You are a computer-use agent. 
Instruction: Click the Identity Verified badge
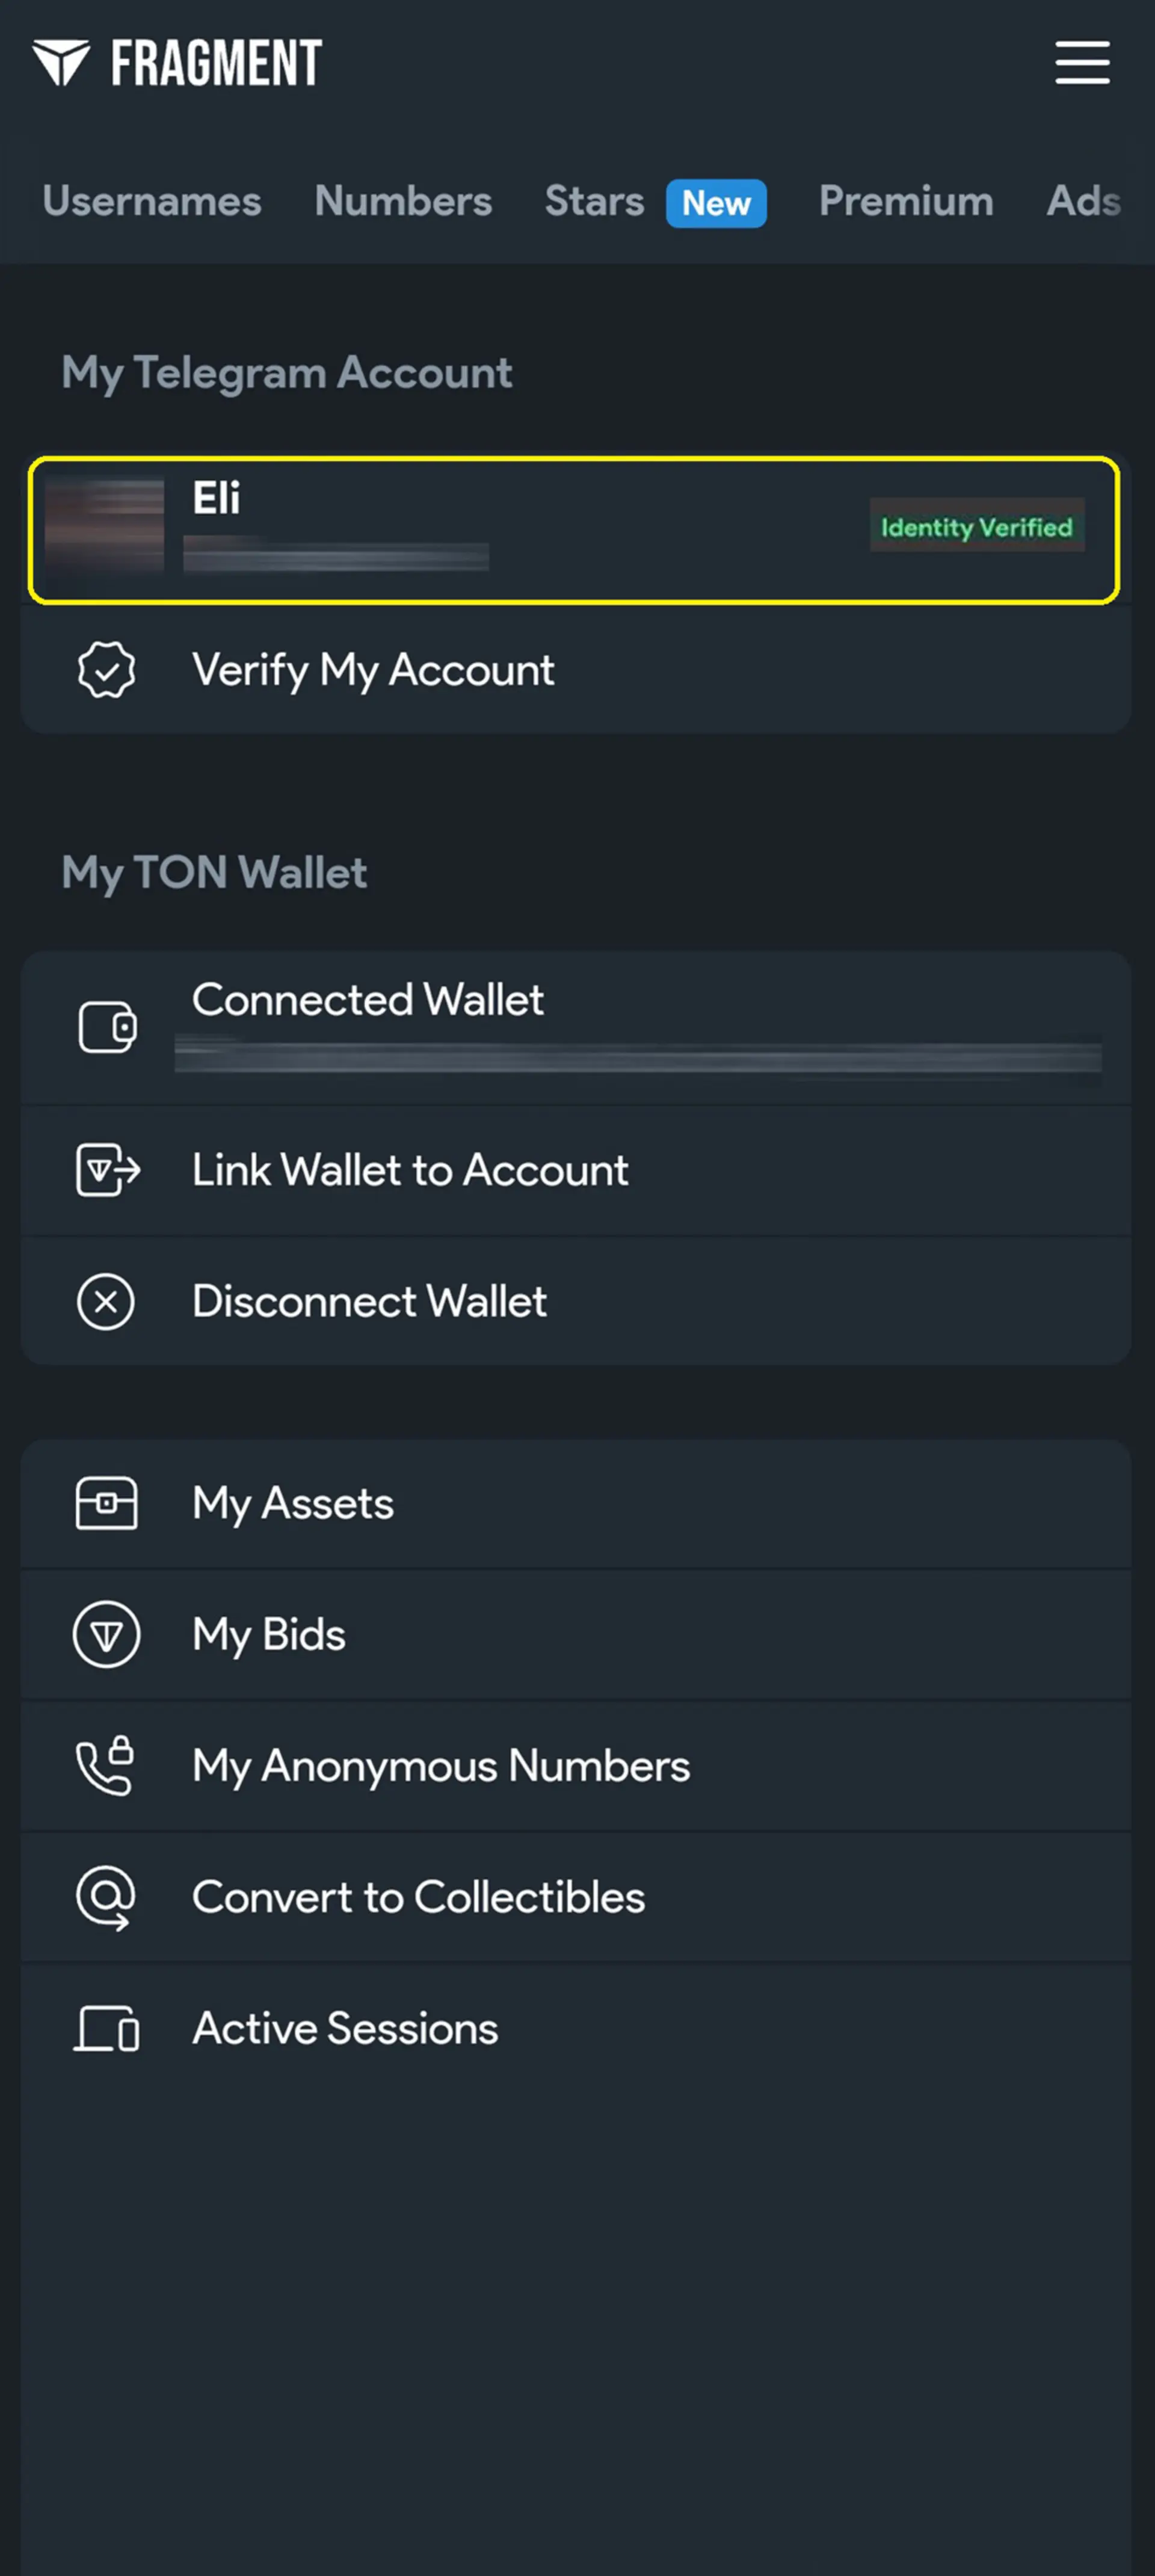tap(976, 526)
